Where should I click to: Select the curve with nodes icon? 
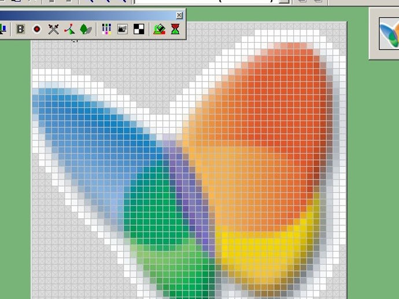[70, 29]
